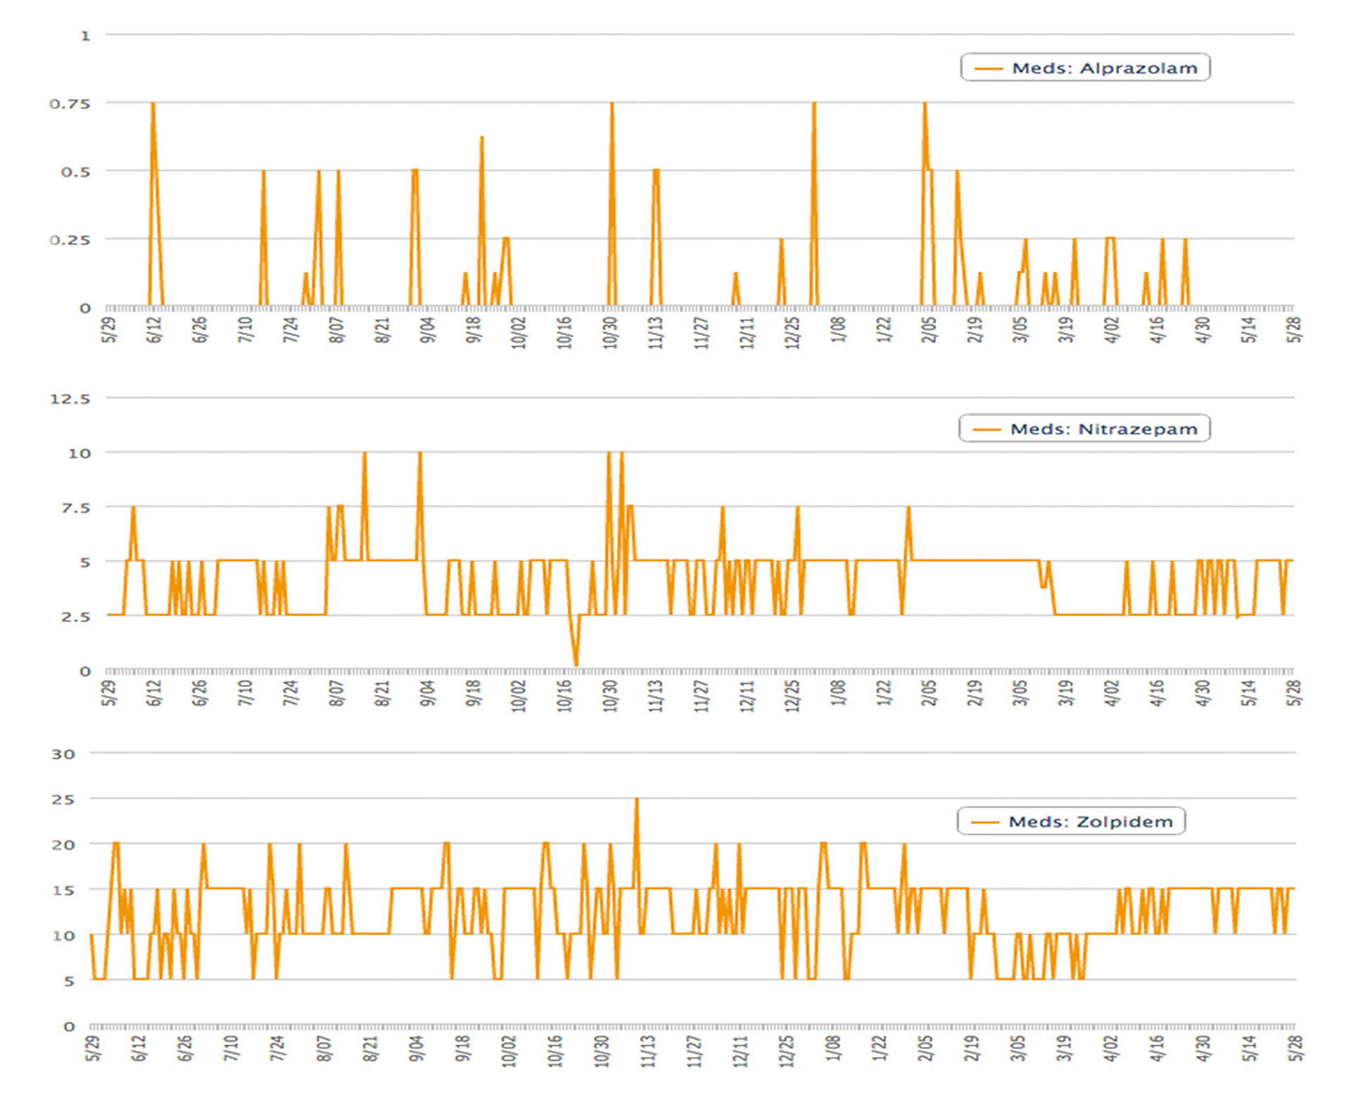This screenshot has width=1351, height=1101.
Task: Click the 0.5 y-axis label on Alprazolam chart
Action: coord(75,172)
